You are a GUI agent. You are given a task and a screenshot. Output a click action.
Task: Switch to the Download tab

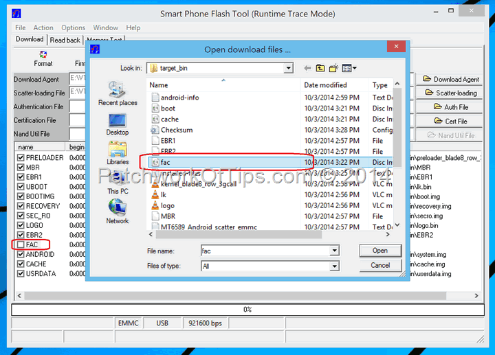tap(30, 39)
